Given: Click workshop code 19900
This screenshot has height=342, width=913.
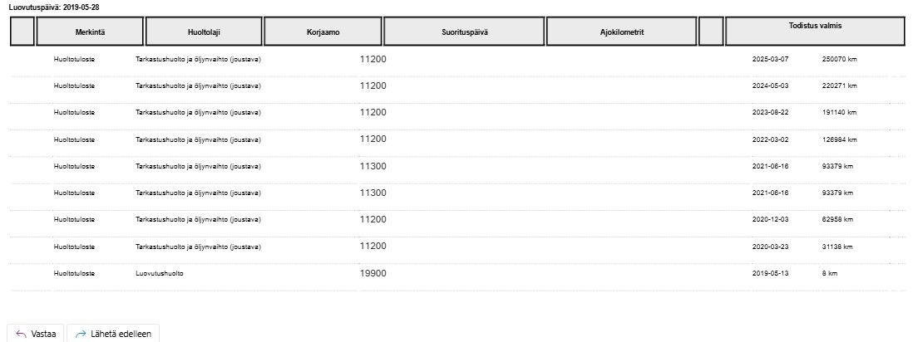Looking at the screenshot, I should tap(373, 273).
